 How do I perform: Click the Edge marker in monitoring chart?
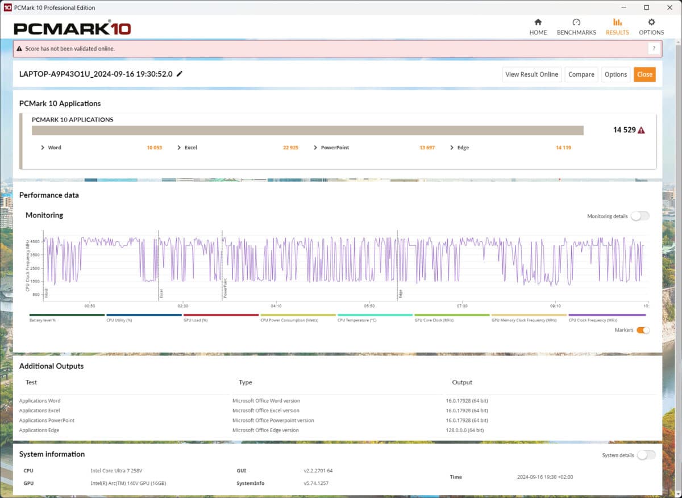[x=400, y=294]
